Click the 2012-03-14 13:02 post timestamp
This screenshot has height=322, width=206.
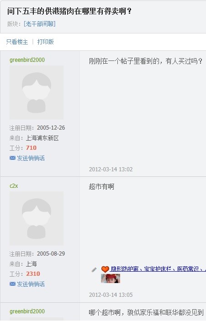coord(111,169)
